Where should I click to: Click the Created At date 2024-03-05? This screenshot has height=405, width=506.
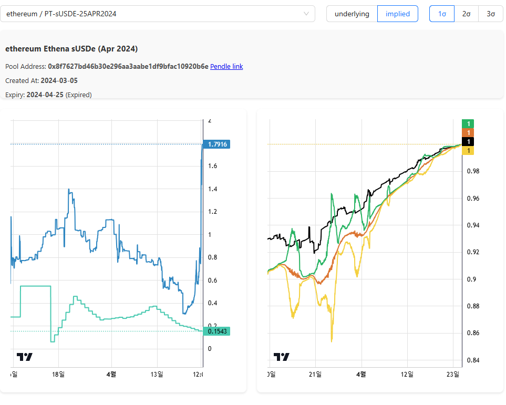point(59,81)
